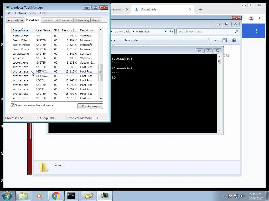Sort processes by CPU column

56,30
